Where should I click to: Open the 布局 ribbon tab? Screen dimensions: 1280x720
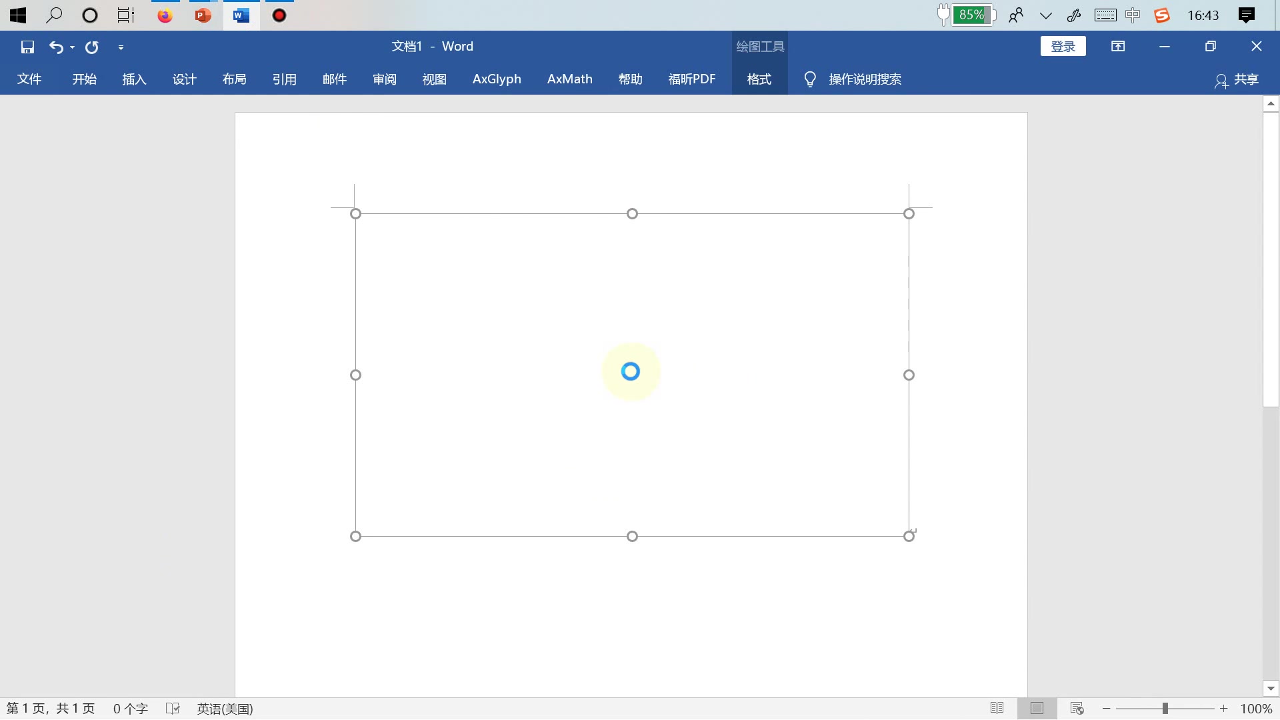(235, 79)
